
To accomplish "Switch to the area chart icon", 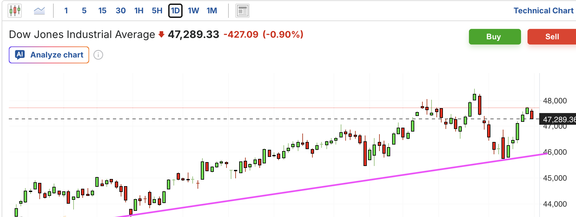I will (x=39, y=11).
